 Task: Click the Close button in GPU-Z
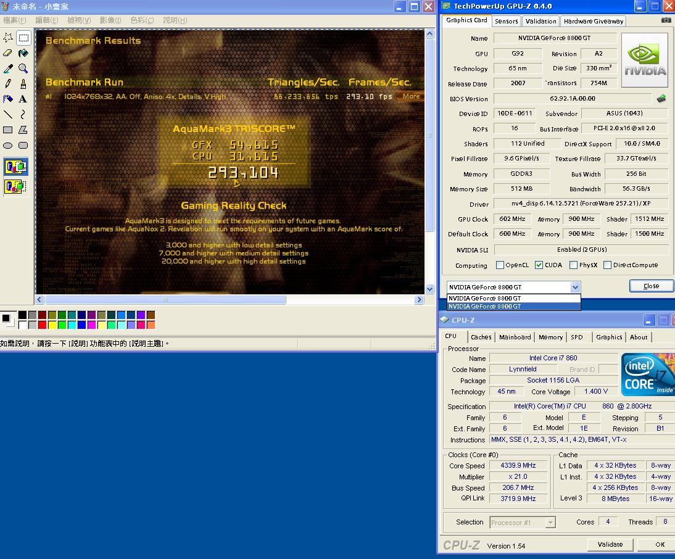click(x=651, y=286)
